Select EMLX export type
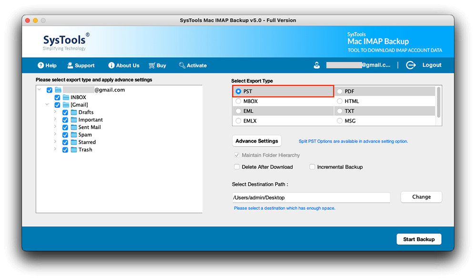The height and width of the screenshot is (280, 476). pos(239,121)
